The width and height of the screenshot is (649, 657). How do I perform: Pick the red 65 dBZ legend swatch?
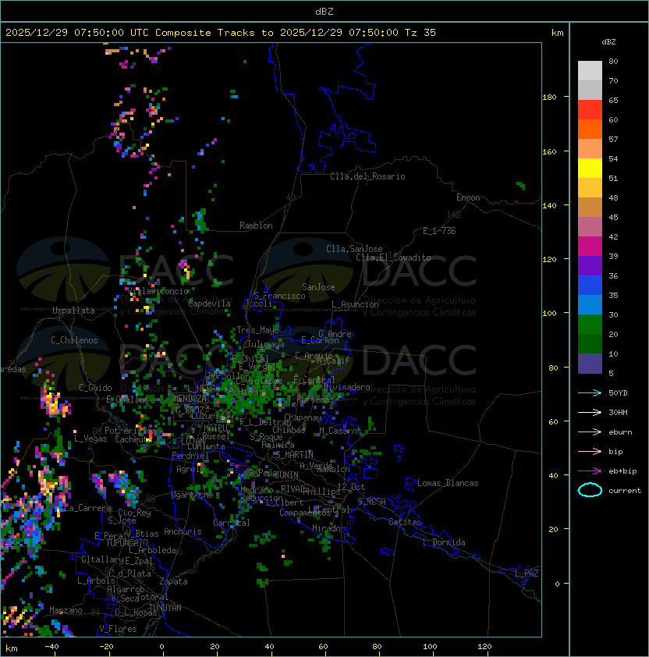coord(590,110)
